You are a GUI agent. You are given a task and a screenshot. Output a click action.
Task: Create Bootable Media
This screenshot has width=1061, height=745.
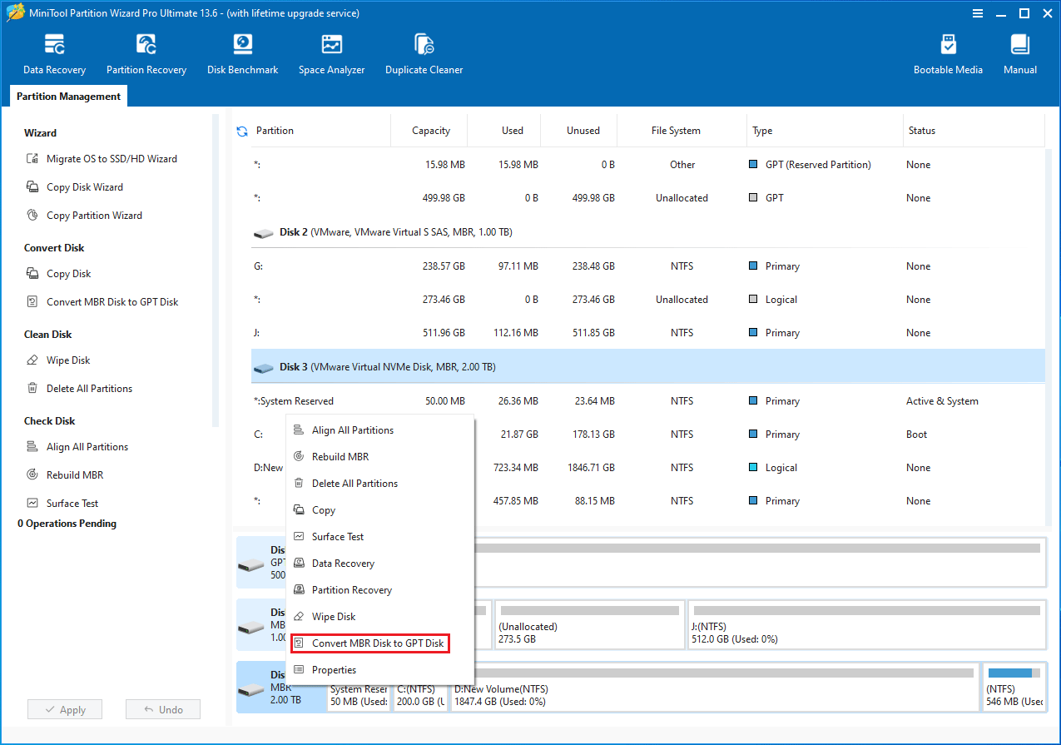948,55
